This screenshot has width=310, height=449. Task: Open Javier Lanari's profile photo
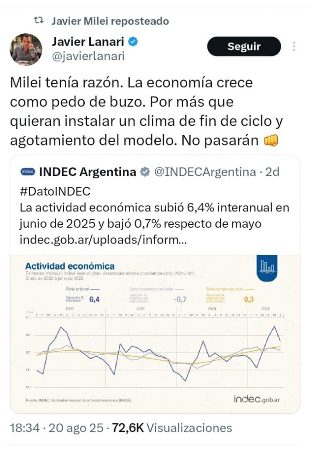tap(26, 50)
